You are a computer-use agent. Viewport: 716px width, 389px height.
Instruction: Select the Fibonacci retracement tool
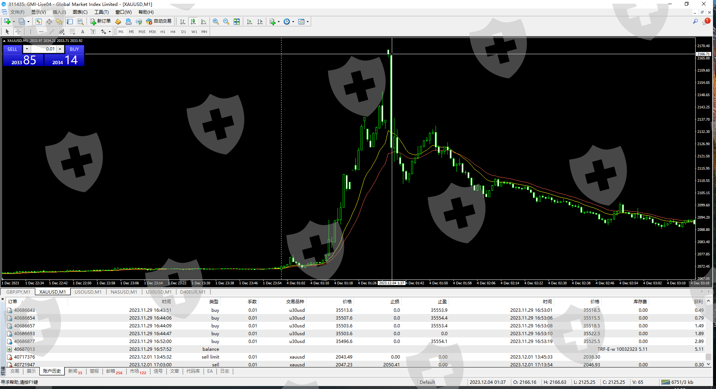[x=72, y=32]
